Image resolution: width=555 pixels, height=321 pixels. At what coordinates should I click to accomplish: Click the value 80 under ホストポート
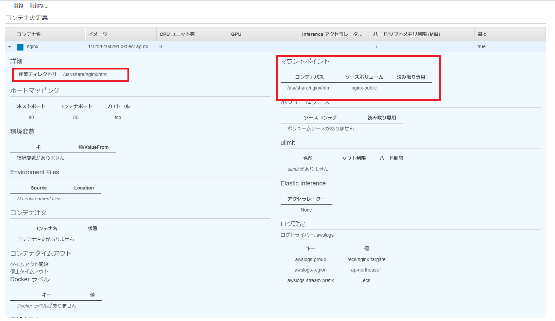[31, 118]
